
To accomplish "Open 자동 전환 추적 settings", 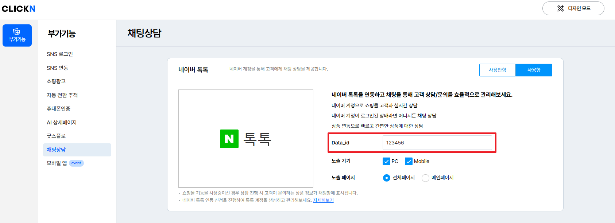I will (62, 95).
